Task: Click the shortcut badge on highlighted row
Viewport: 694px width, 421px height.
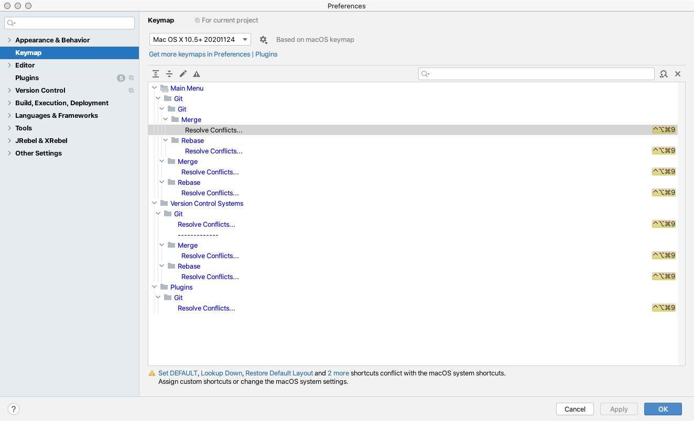Action: pyautogui.click(x=664, y=130)
